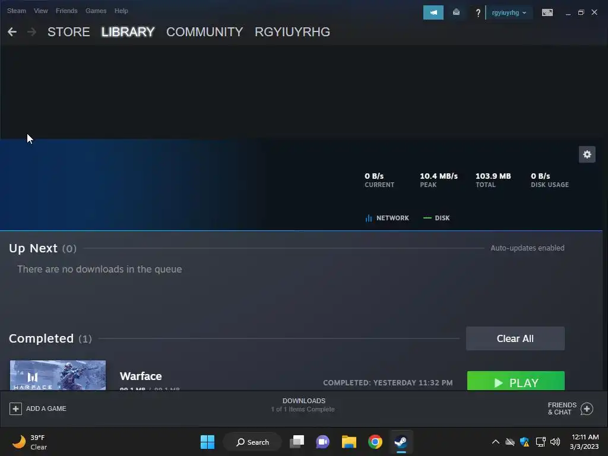
Task: Click the 103.9 MB total value
Action: tap(493, 176)
